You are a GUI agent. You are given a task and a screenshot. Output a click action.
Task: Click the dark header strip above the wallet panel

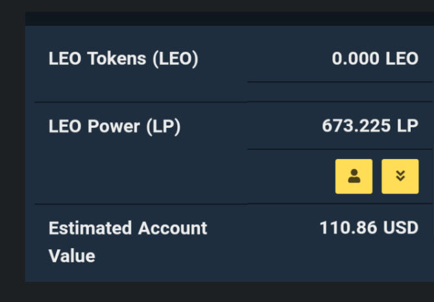pyautogui.click(x=230, y=19)
